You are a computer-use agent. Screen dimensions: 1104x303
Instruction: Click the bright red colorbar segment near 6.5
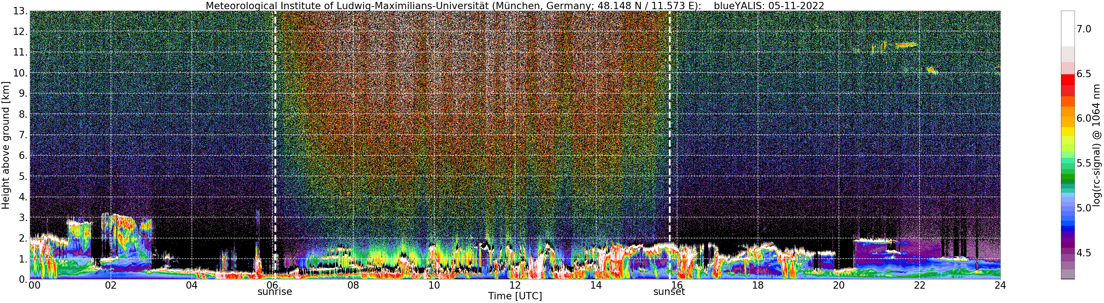click(1068, 80)
